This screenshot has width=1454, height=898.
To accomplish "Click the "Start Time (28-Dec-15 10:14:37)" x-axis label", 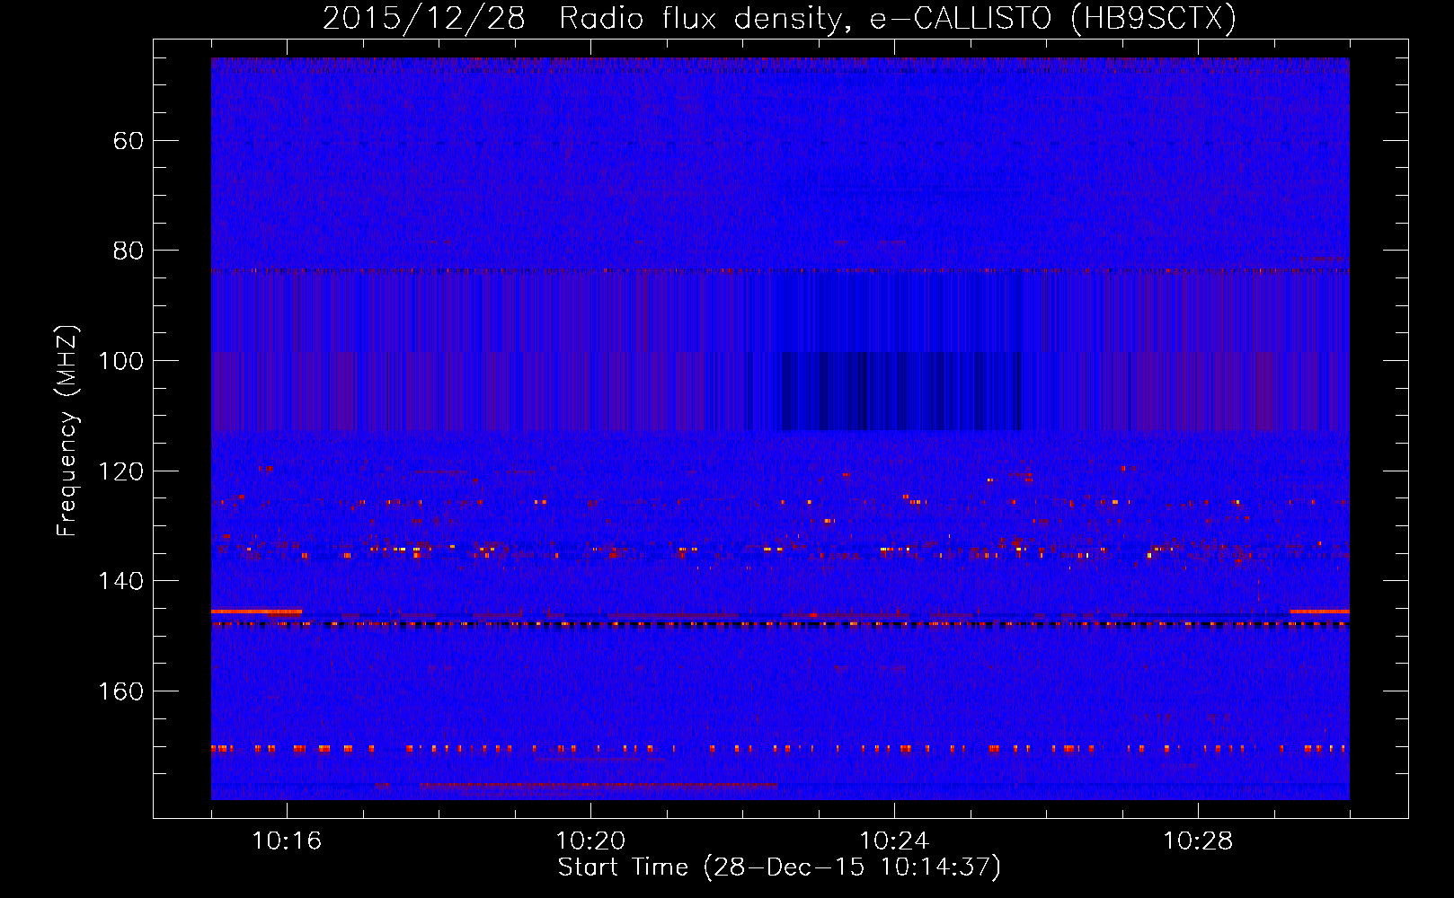I will click(779, 867).
